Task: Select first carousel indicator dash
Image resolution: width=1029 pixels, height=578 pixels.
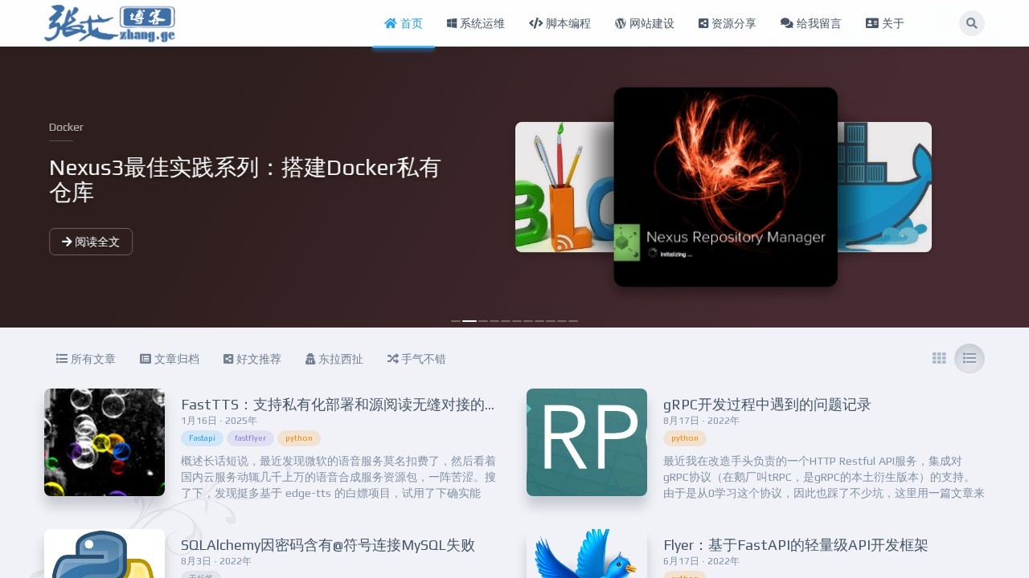Action: pyautogui.click(x=456, y=321)
